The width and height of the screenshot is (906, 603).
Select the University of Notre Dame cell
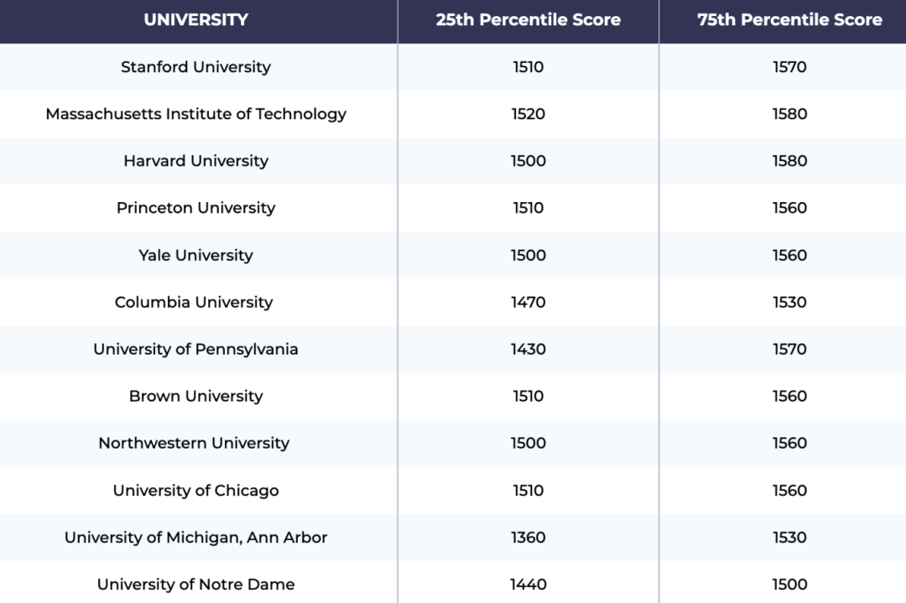195,585
